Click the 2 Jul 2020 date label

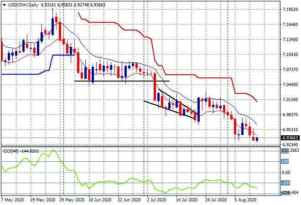tap(156, 200)
